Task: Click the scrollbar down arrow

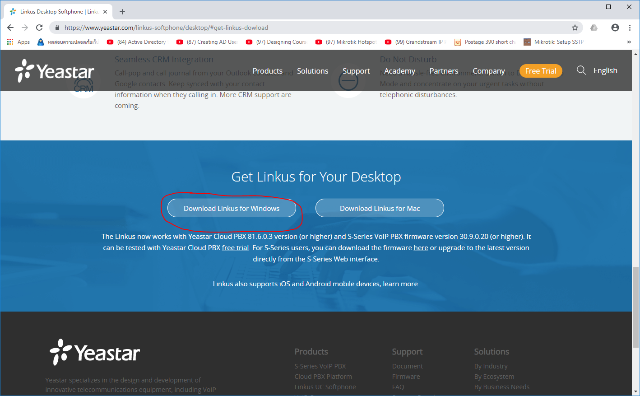Action: [636, 391]
